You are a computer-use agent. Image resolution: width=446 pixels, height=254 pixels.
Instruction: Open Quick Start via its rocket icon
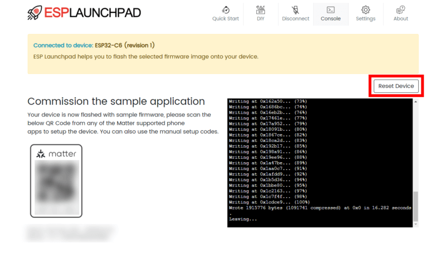pyautogui.click(x=225, y=9)
